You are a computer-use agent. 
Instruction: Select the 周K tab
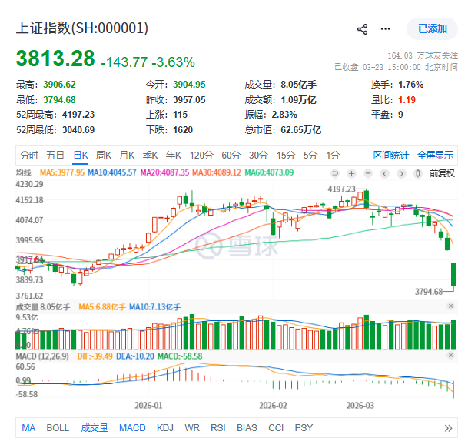tap(104, 156)
